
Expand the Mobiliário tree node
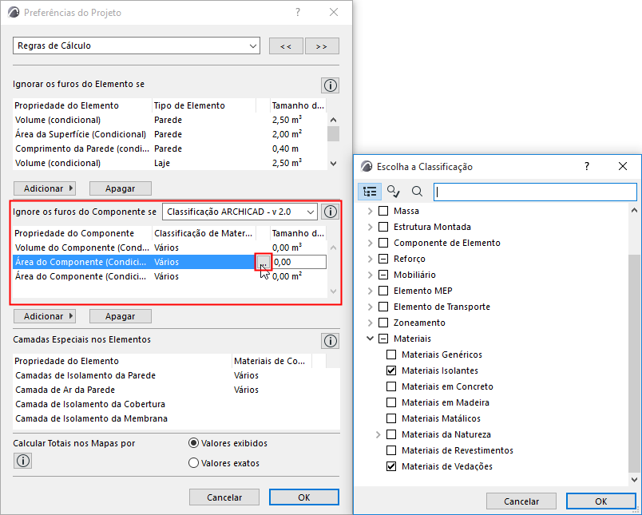coord(371,275)
